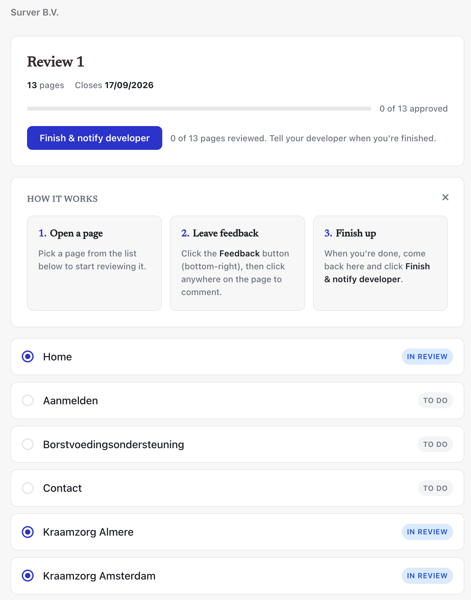Open the Aanmelden page
This screenshot has height=600, width=471.
click(71, 401)
